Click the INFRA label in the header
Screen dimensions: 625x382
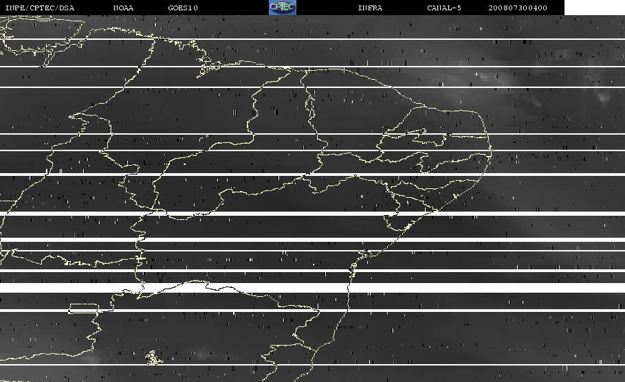[370, 8]
